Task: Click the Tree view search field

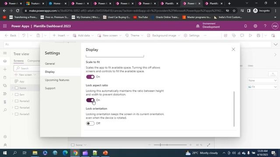Action: [27, 68]
